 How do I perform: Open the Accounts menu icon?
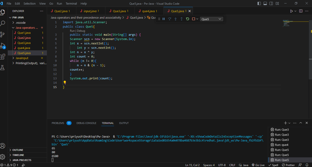point(3,146)
